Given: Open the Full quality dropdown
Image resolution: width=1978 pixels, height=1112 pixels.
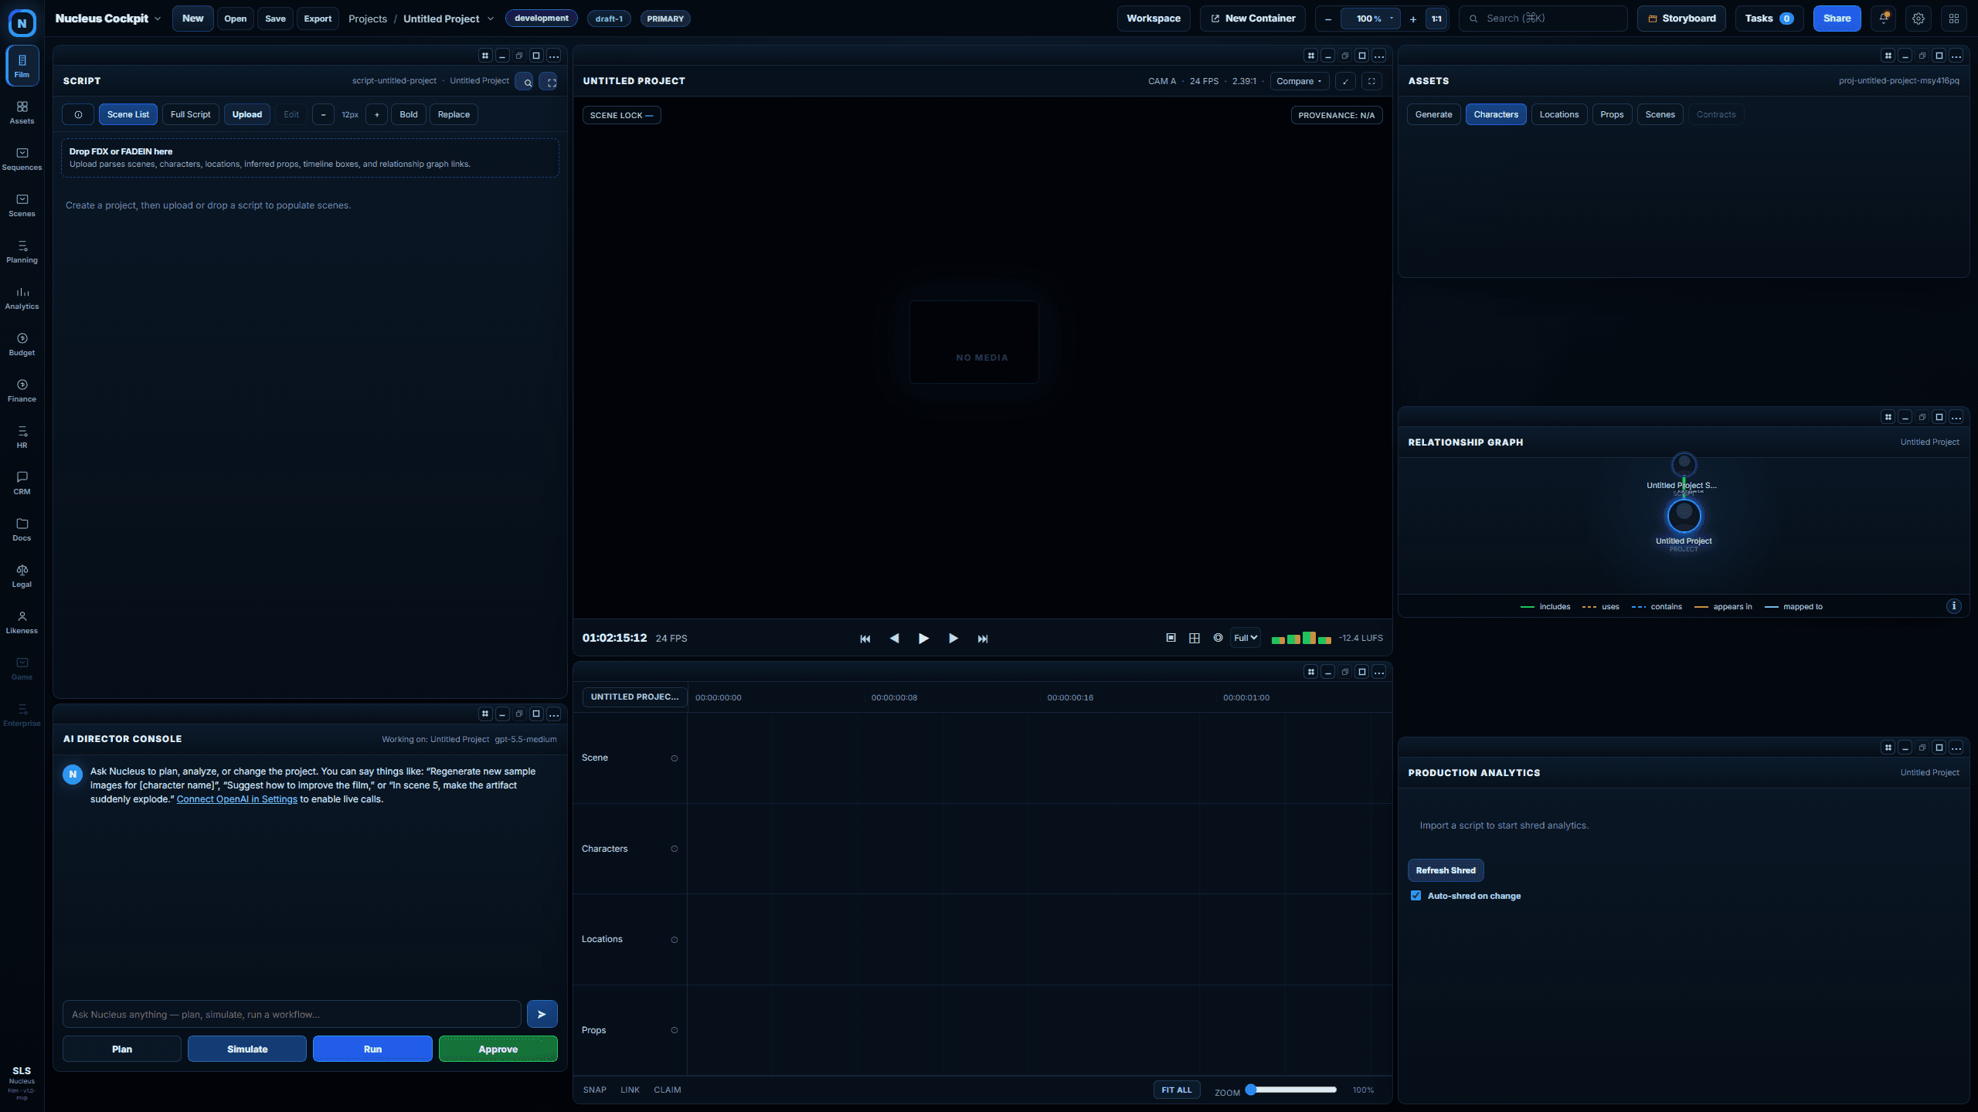Looking at the screenshot, I should (x=1246, y=638).
